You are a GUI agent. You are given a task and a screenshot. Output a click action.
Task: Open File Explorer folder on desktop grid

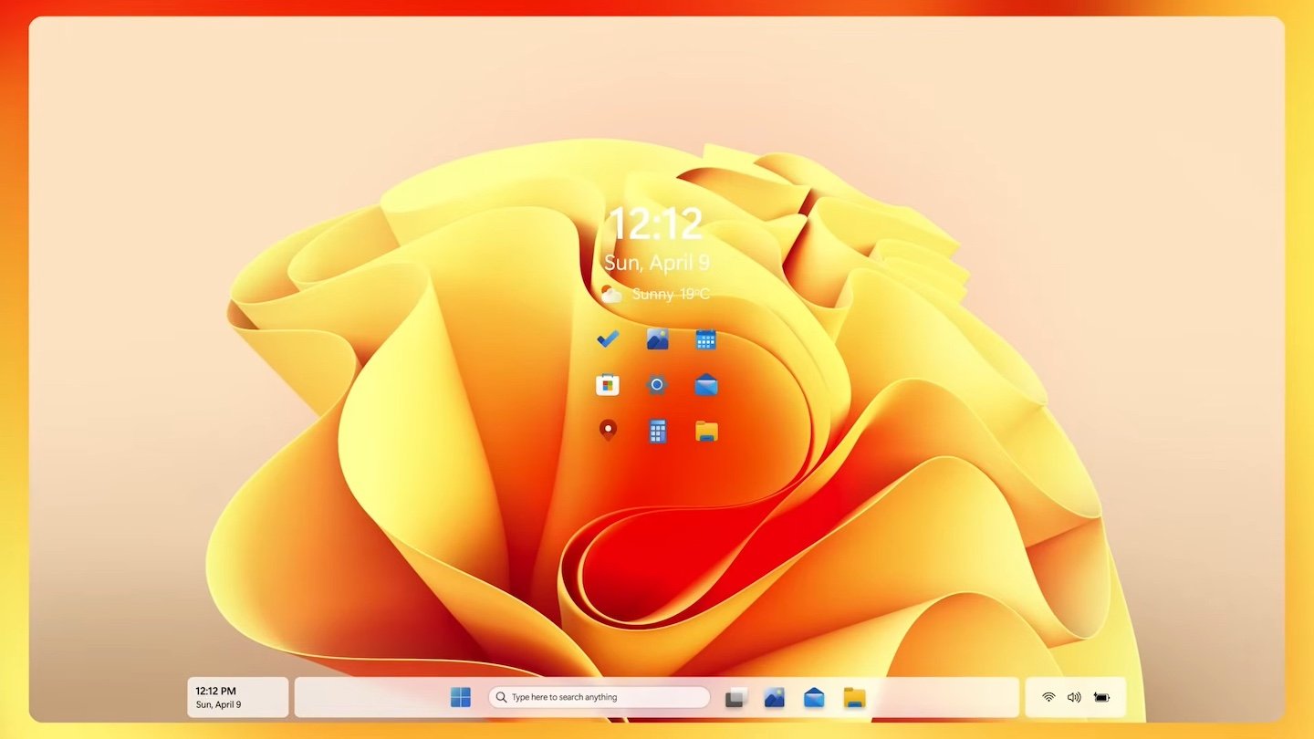706,431
